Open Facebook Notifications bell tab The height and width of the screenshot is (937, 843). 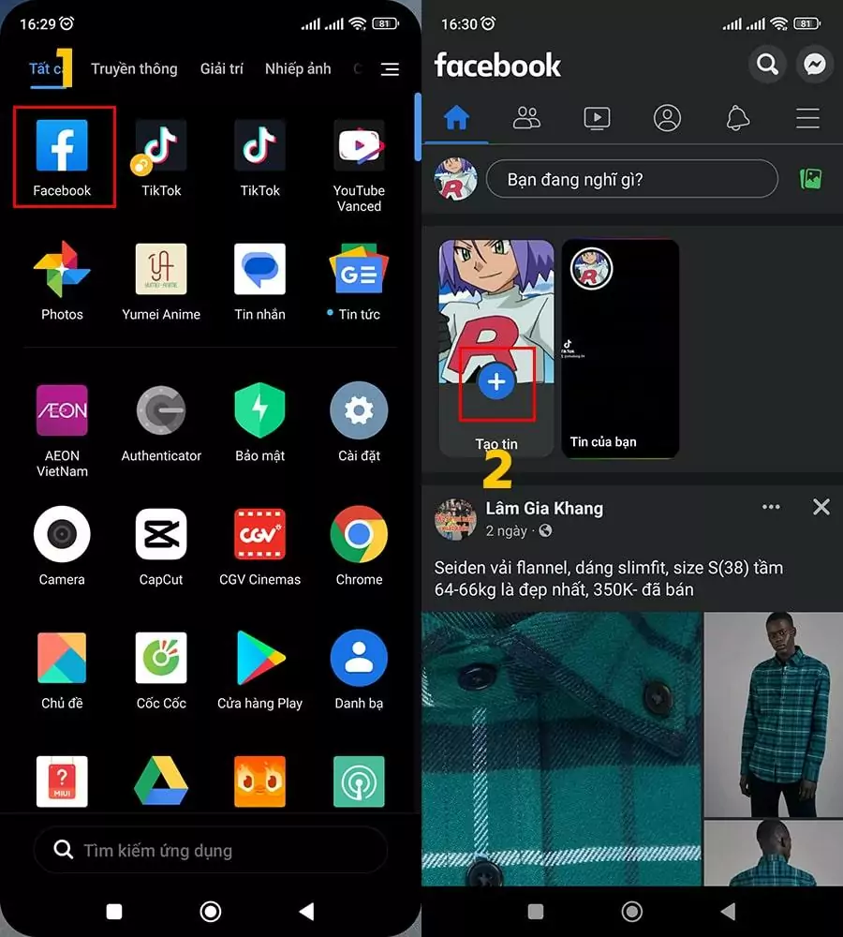click(x=737, y=118)
